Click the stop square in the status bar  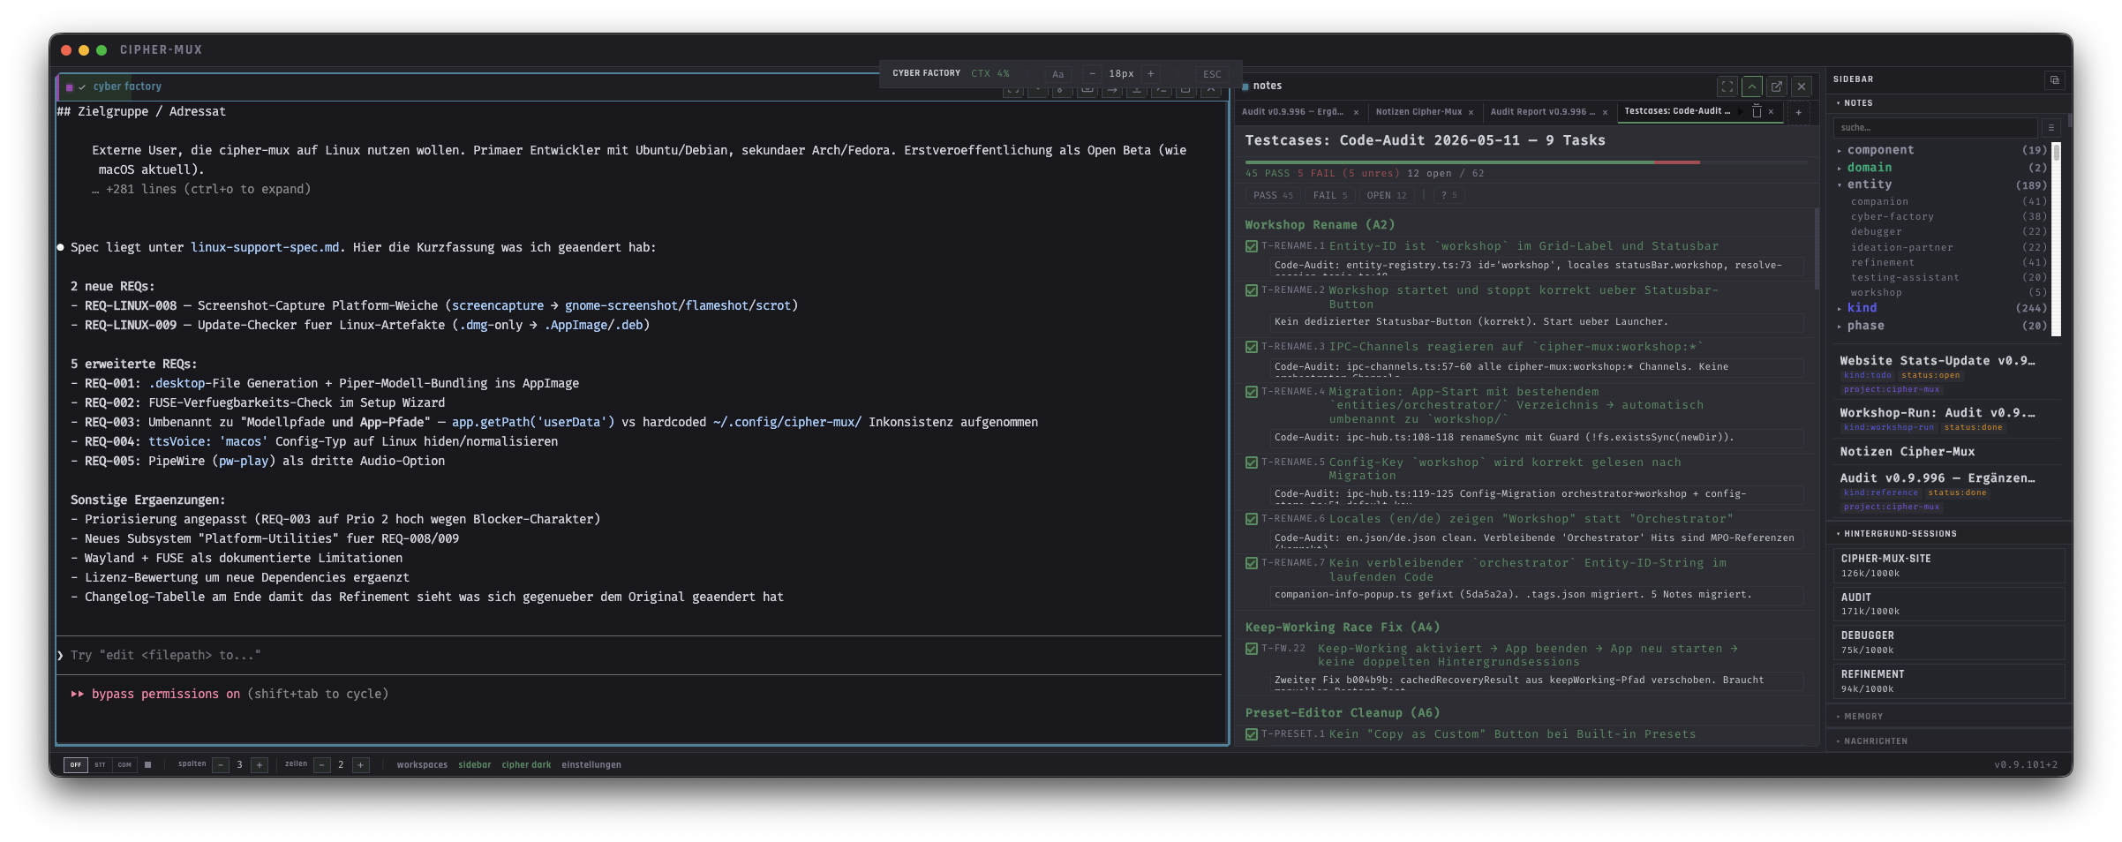coord(147,764)
